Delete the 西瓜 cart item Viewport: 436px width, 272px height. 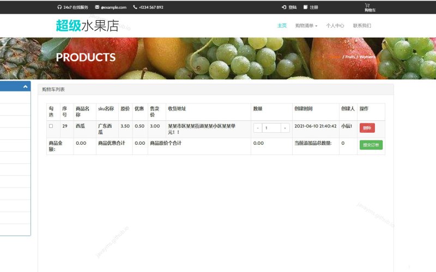(367, 128)
